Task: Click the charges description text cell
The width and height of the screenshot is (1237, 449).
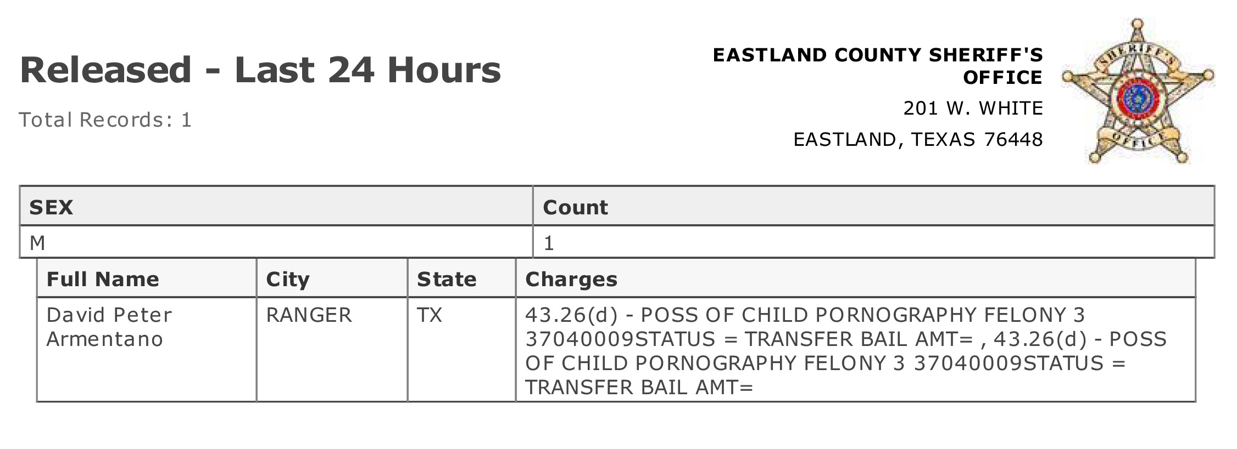Action: (x=856, y=350)
